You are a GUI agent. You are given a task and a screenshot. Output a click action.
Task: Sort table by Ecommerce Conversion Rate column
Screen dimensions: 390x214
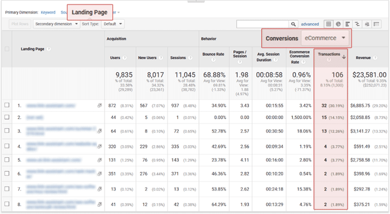click(299, 57)
